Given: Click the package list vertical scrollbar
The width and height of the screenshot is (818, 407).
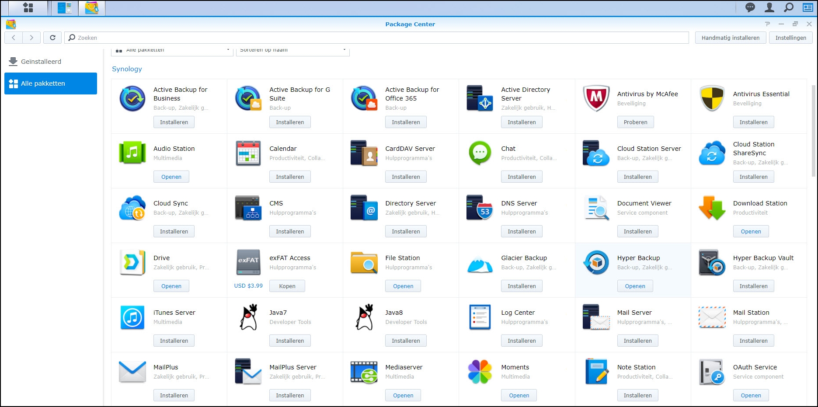Looking at the screenshot, I should click(x=814, y=131).
